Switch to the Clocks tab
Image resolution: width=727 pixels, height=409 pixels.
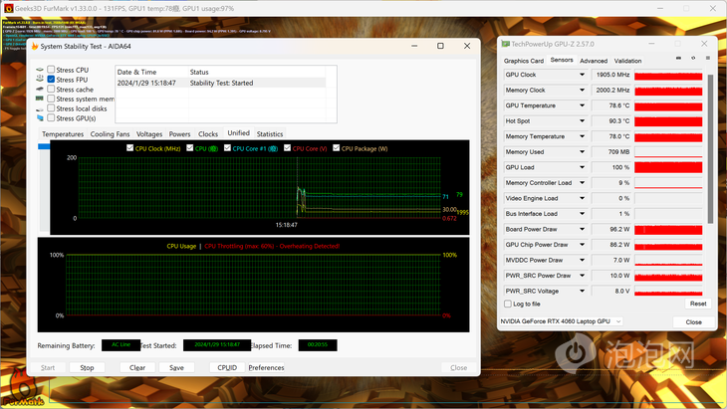tap(208, 134)
